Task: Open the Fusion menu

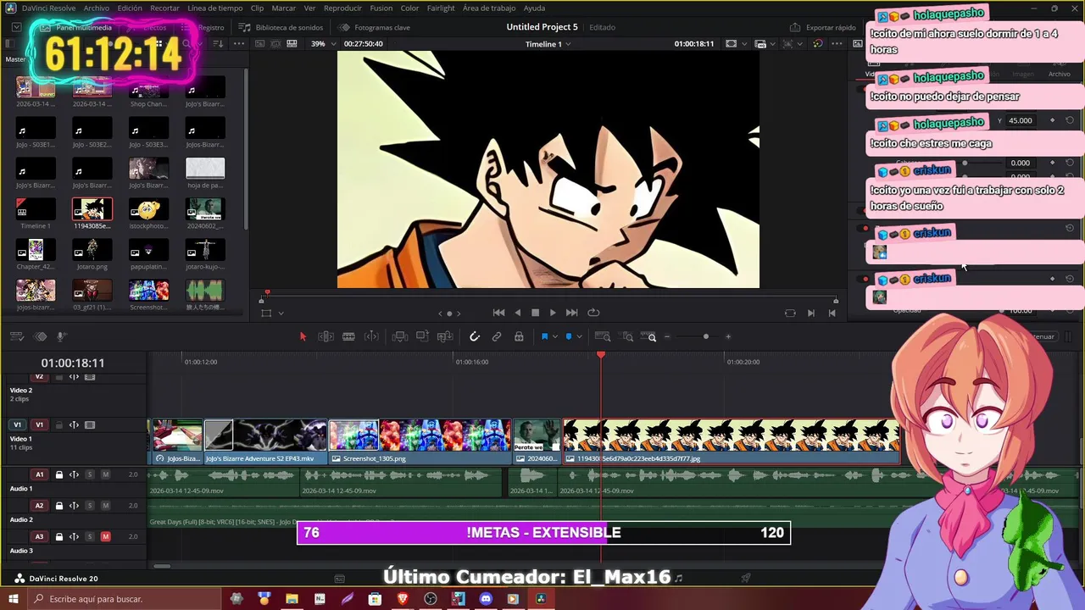Action: click(381, 8)
